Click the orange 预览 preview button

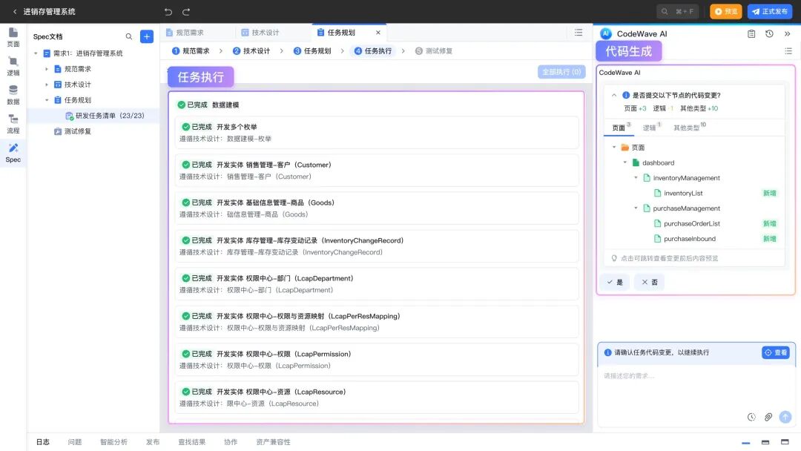pyautogui.click(x=725, y=11)
